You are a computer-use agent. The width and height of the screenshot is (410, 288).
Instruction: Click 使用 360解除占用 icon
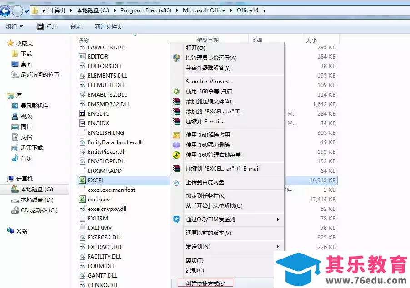click(x=176, y=135)
